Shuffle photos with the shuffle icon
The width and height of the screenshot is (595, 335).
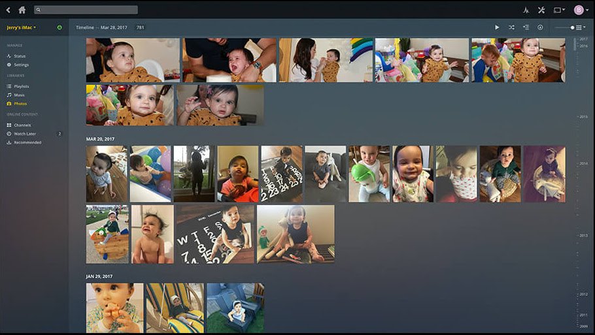(511, 27)
